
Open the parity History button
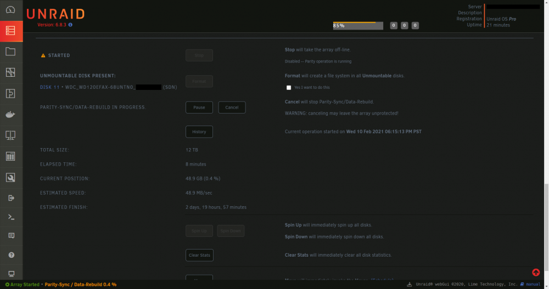[x=199, y=132]
